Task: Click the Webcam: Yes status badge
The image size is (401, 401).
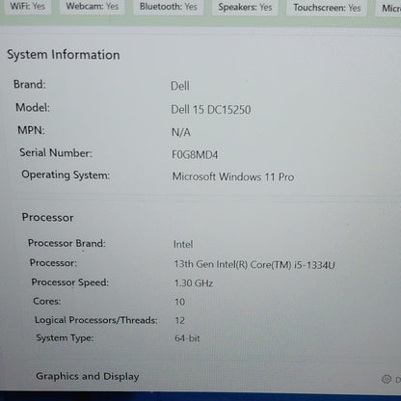Action: [x=93, y=7]
